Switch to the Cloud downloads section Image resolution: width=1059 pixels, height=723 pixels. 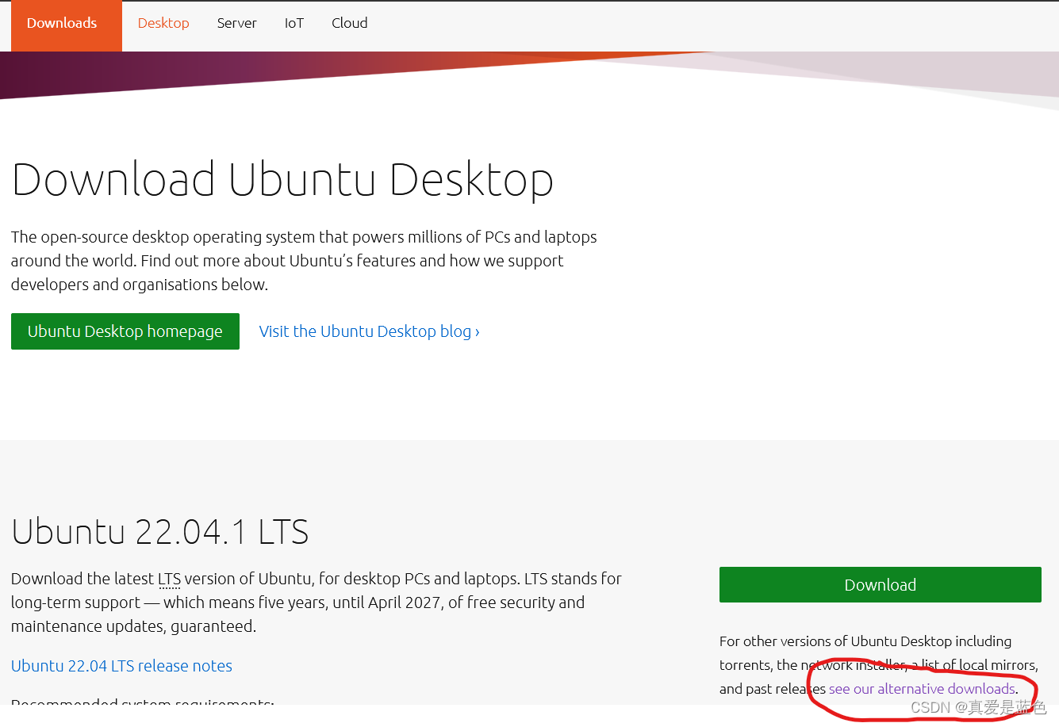click(x=350, y=23)
